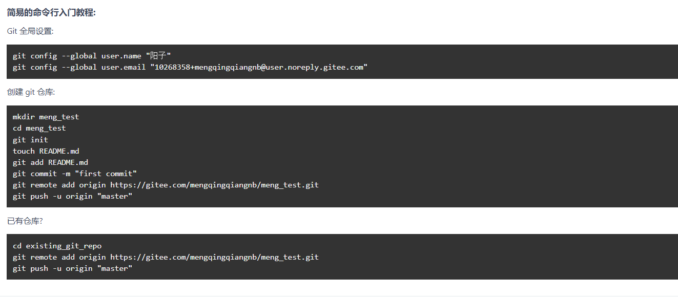Click the mkdir meng_test line
This screenshot has width=678, height=298.
(x=46, y=117)
